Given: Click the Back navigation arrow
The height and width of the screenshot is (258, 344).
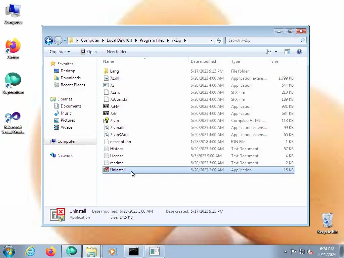Looking at the screenshot, I should pyautogui.click(x=49, y=40).
